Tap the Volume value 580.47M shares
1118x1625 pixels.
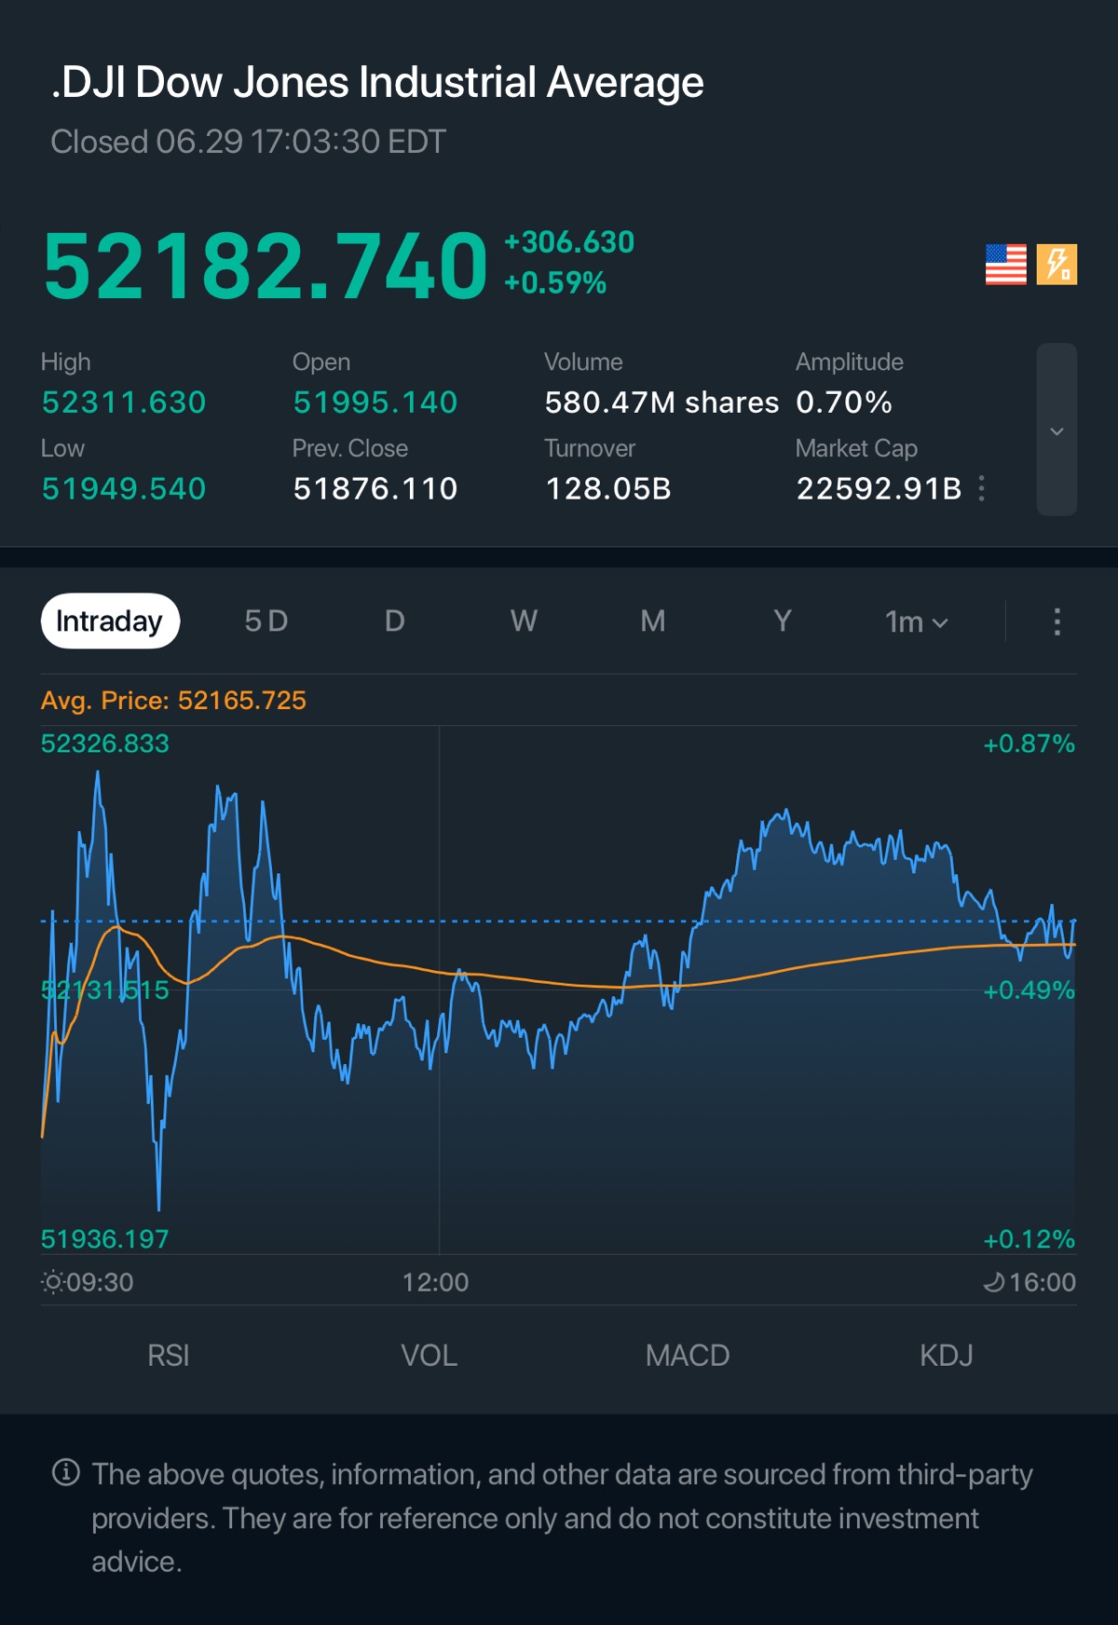pyautogui.click(x=661, y=403)
